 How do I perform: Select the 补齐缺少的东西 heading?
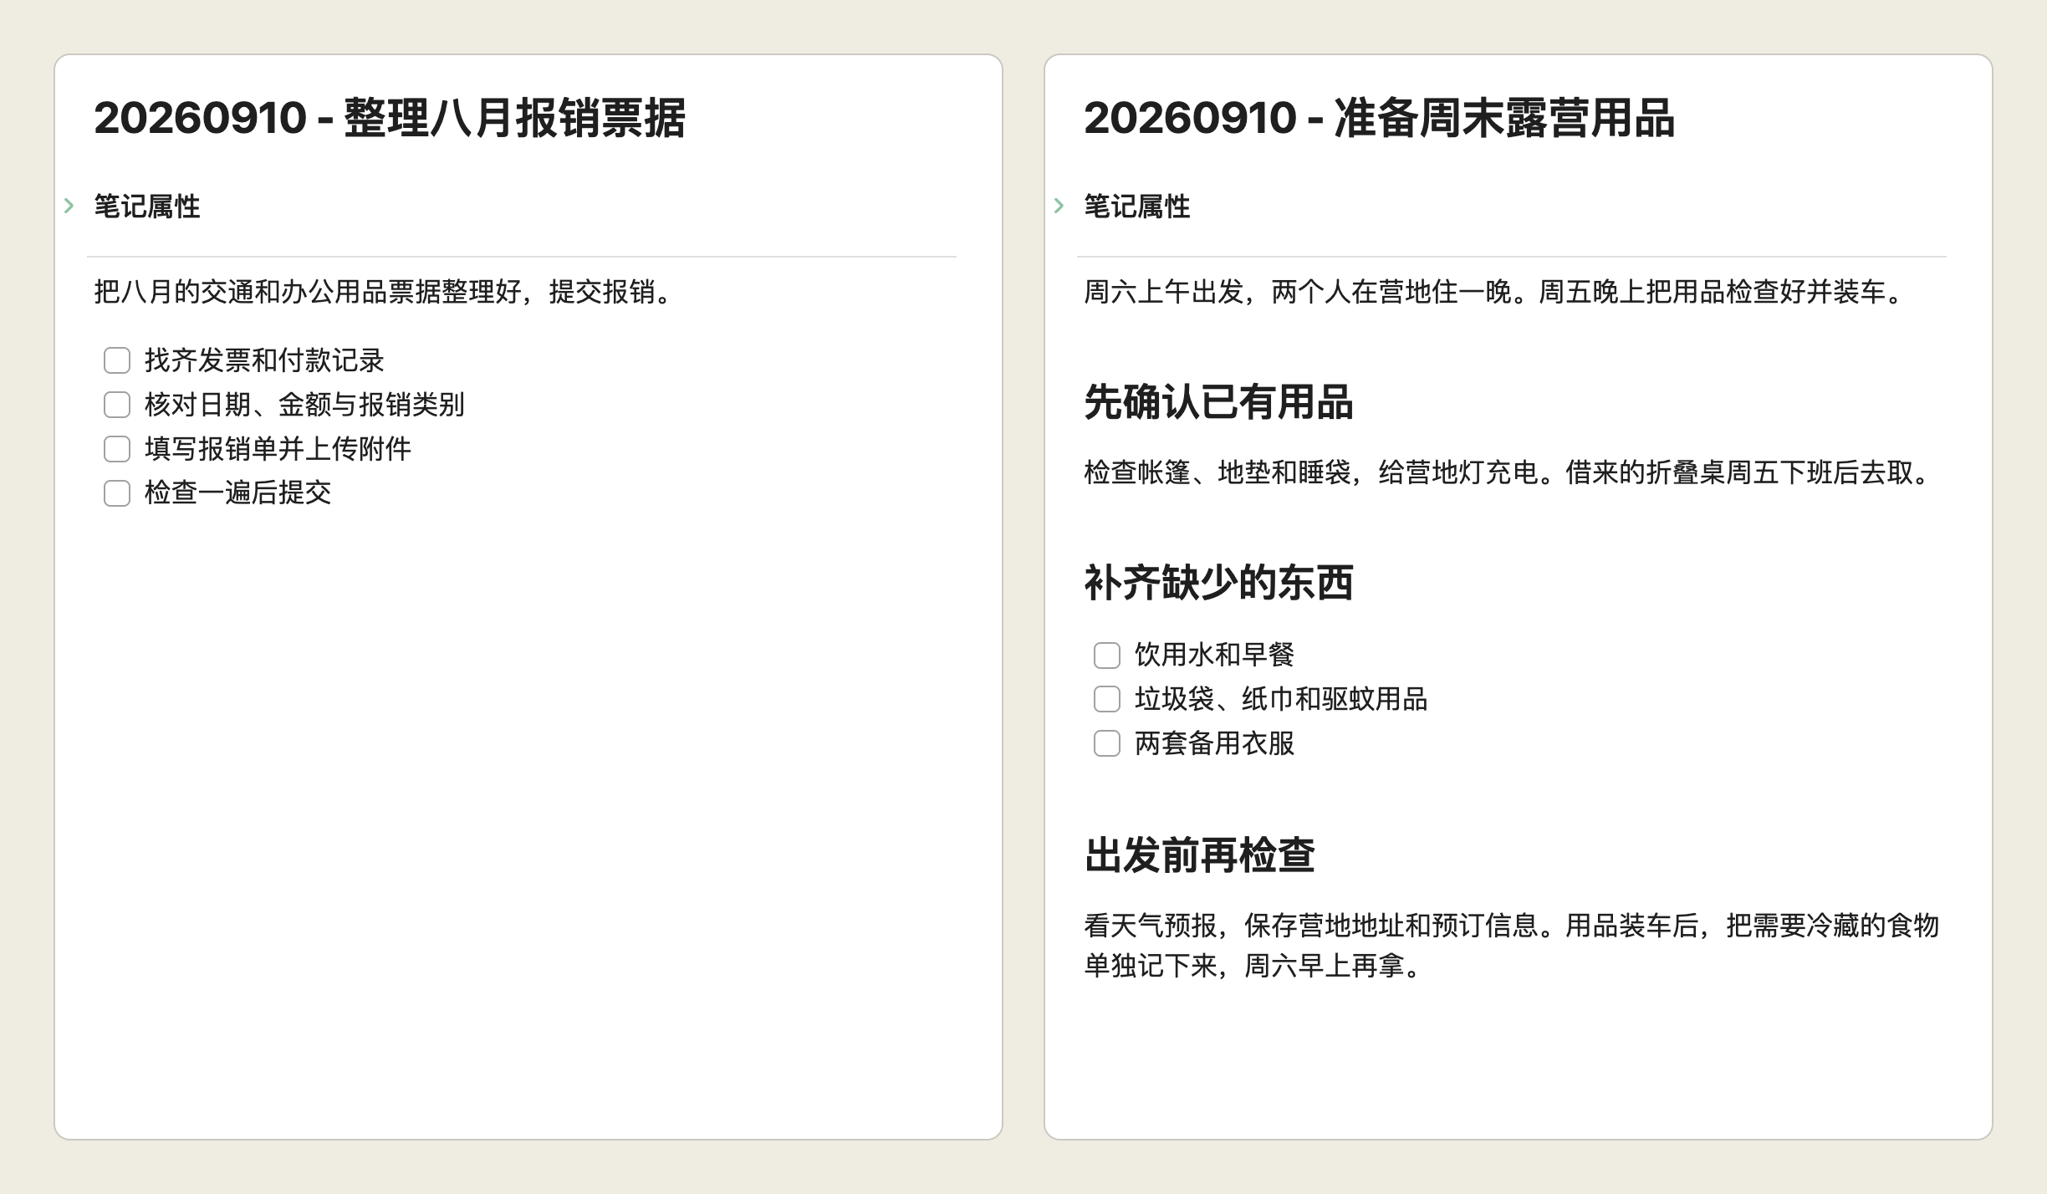(1218, 583)
